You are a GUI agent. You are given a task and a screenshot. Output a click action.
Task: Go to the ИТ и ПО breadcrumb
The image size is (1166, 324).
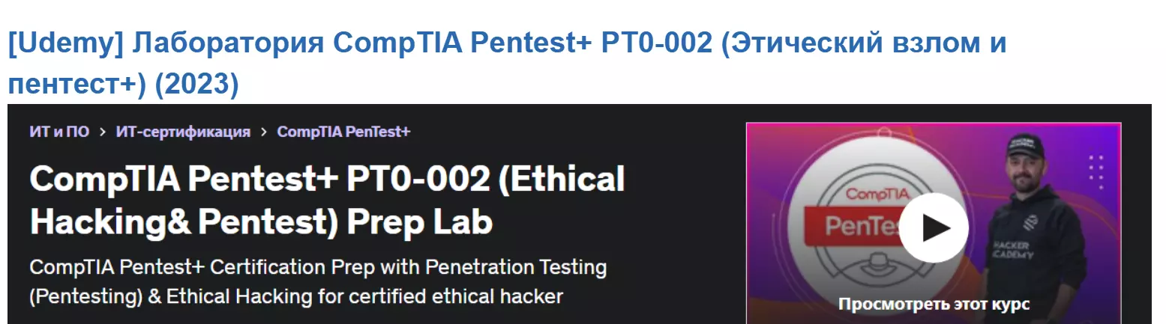click(59, 132)
